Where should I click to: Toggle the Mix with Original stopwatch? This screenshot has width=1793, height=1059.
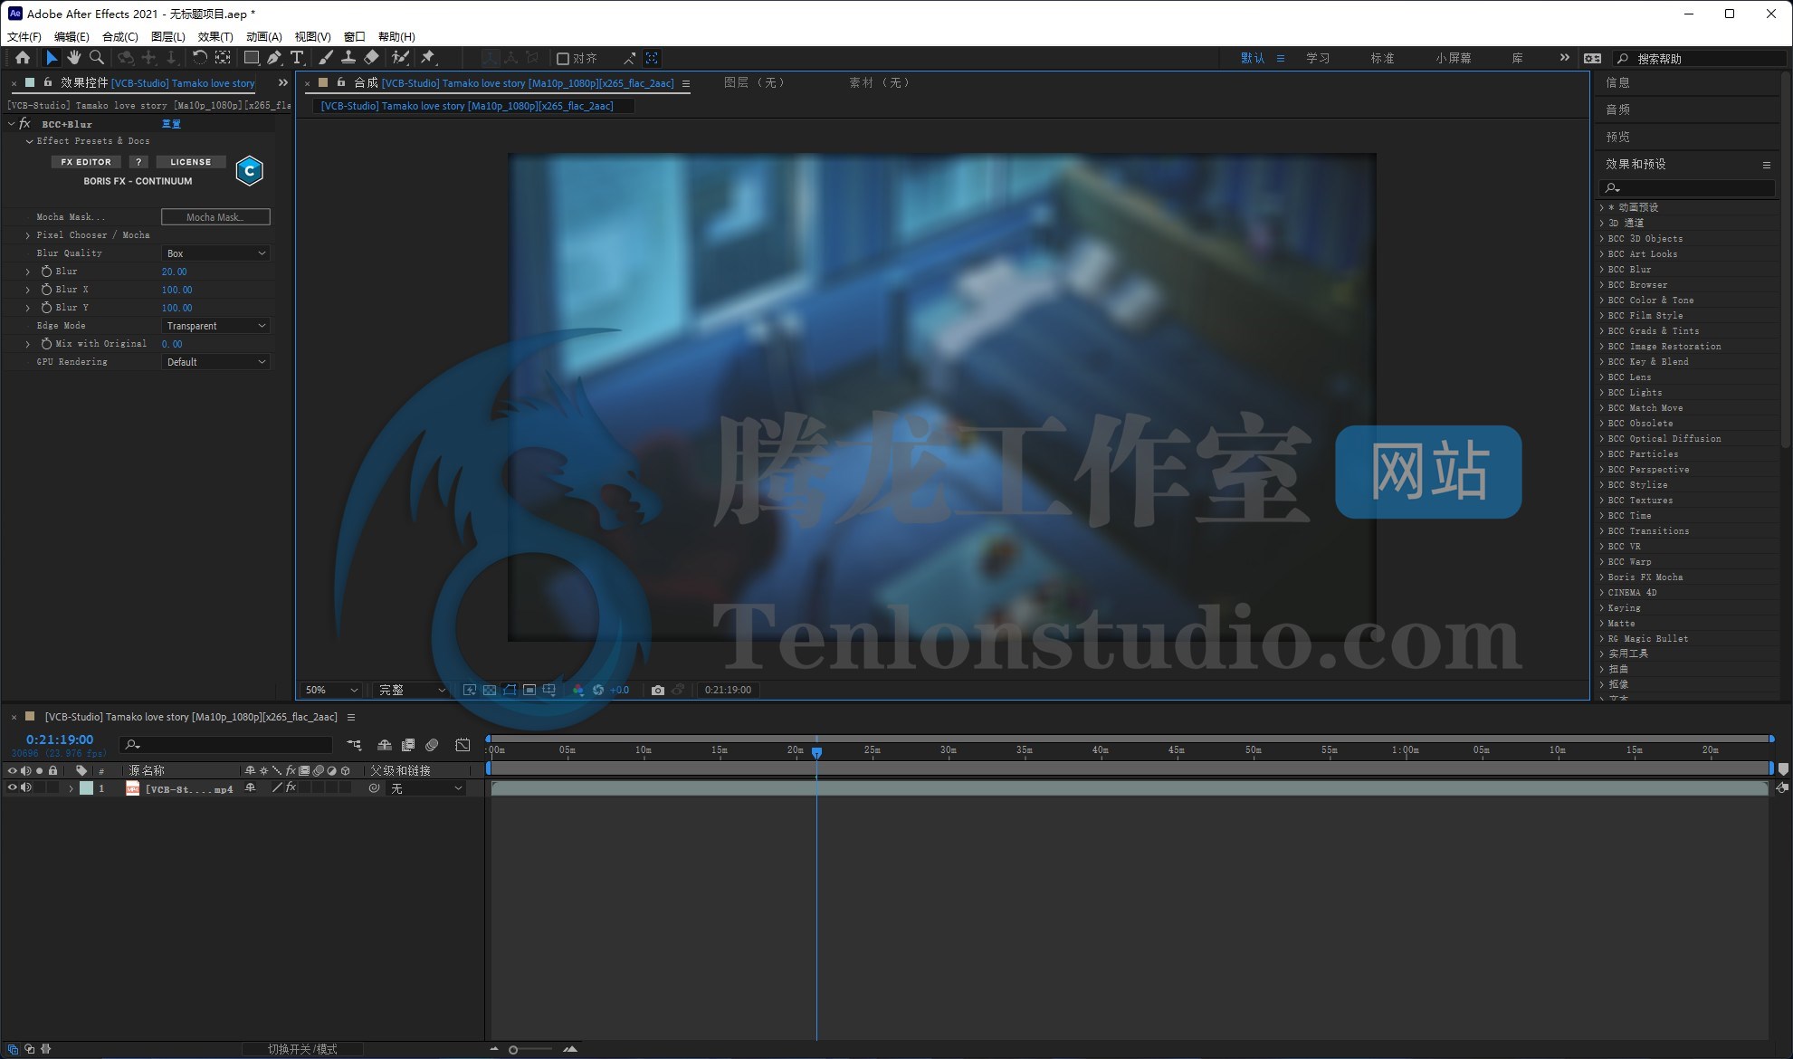46,344
